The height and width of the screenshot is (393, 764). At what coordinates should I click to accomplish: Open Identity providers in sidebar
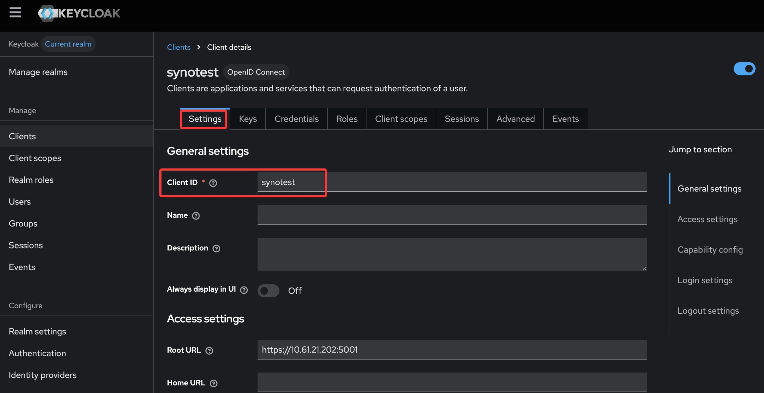(77, 375)
